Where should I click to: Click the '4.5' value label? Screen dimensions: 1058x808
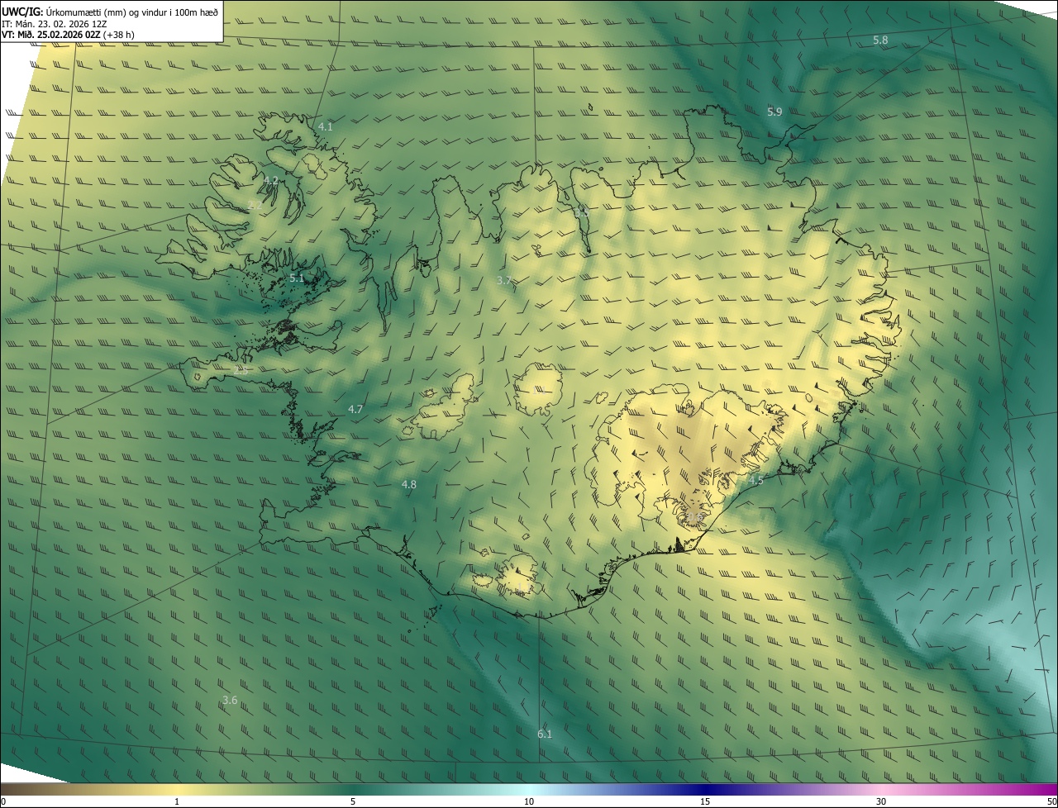(x=755, y=480)
